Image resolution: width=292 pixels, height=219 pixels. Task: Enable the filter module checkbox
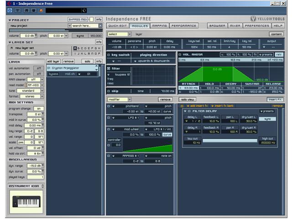(x=109, y=68)
